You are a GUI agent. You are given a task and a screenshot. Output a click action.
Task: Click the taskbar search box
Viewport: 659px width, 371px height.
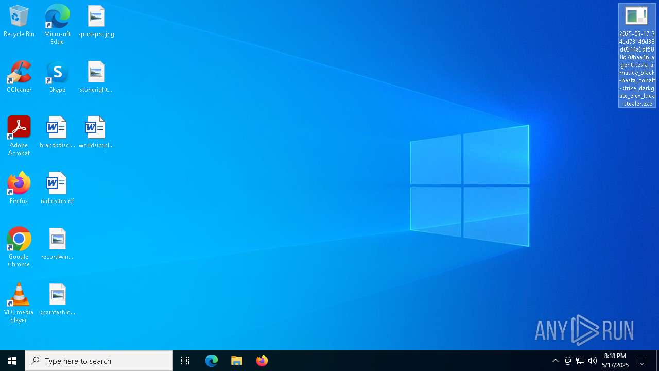(x=99, y=361)
